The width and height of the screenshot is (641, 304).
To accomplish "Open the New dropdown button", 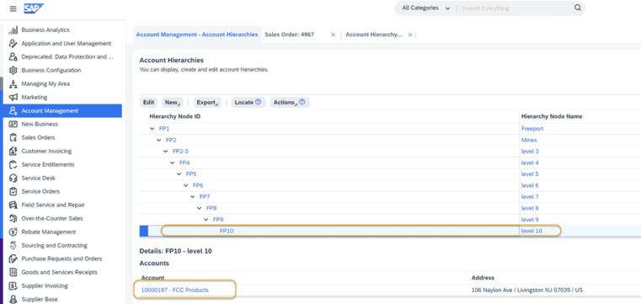I will click(173, 103).
